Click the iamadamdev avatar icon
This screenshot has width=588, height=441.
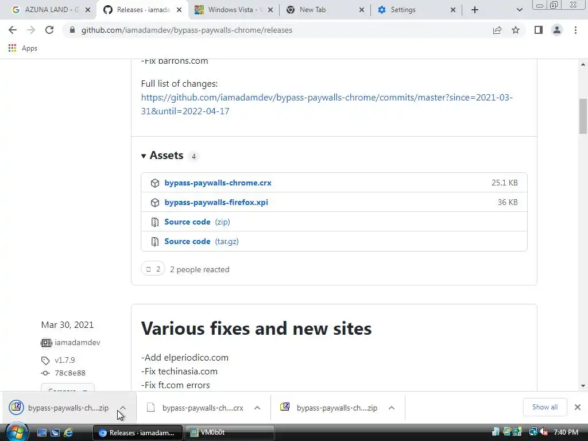[x=46, y=343]
